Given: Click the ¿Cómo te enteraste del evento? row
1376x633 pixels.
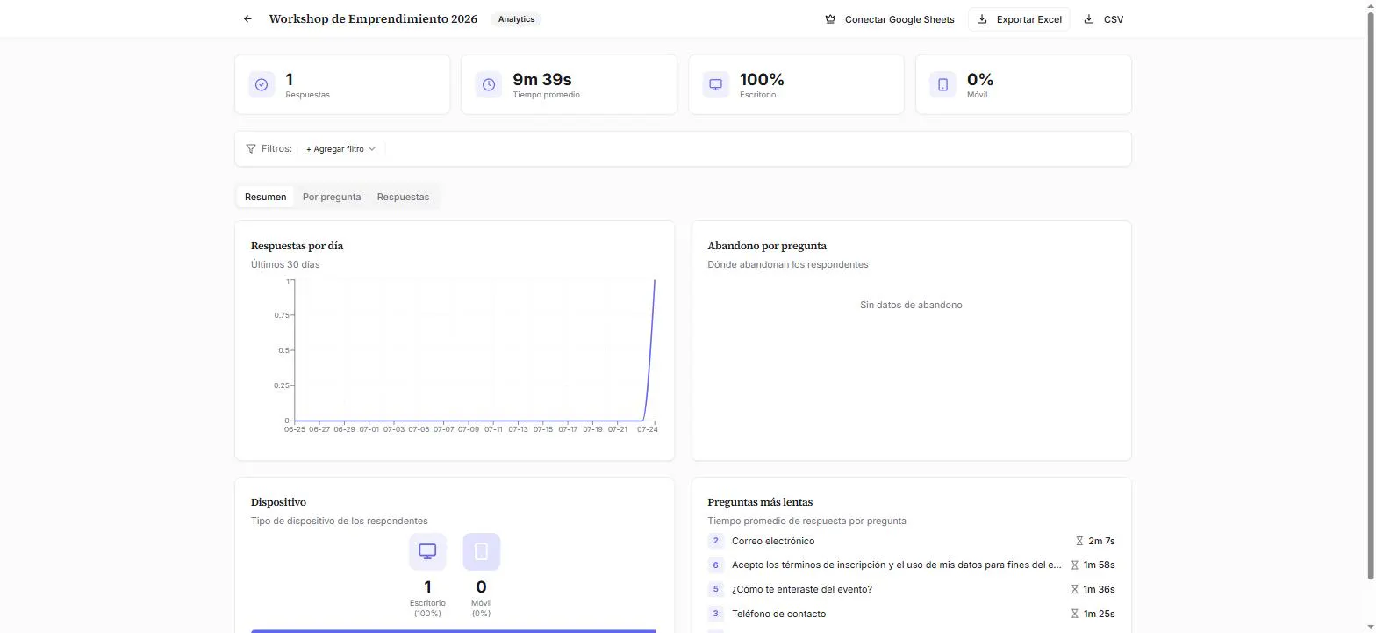Looking at the screenshot, I should coord(911,589).
